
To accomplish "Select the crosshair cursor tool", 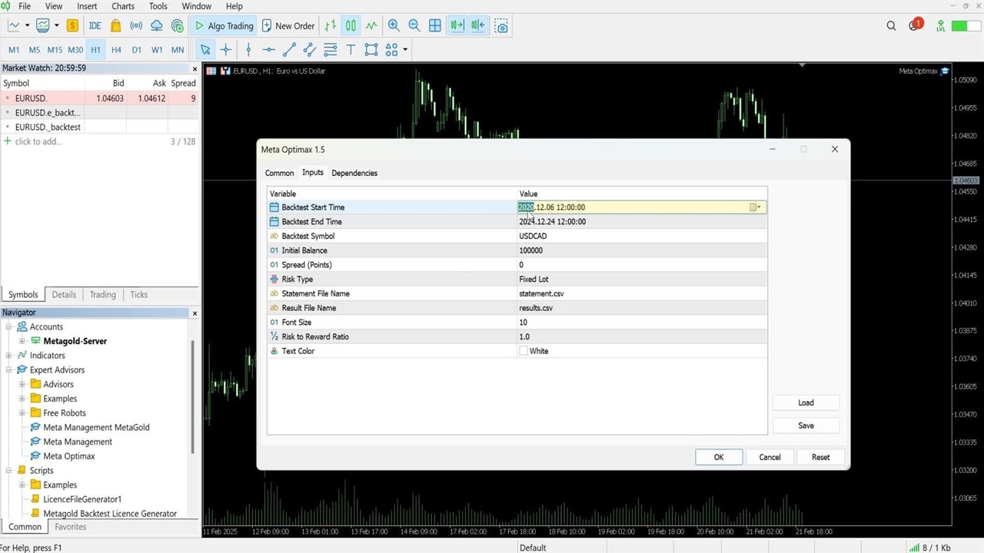I will point(226,50).
